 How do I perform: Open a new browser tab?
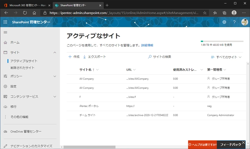107,5
